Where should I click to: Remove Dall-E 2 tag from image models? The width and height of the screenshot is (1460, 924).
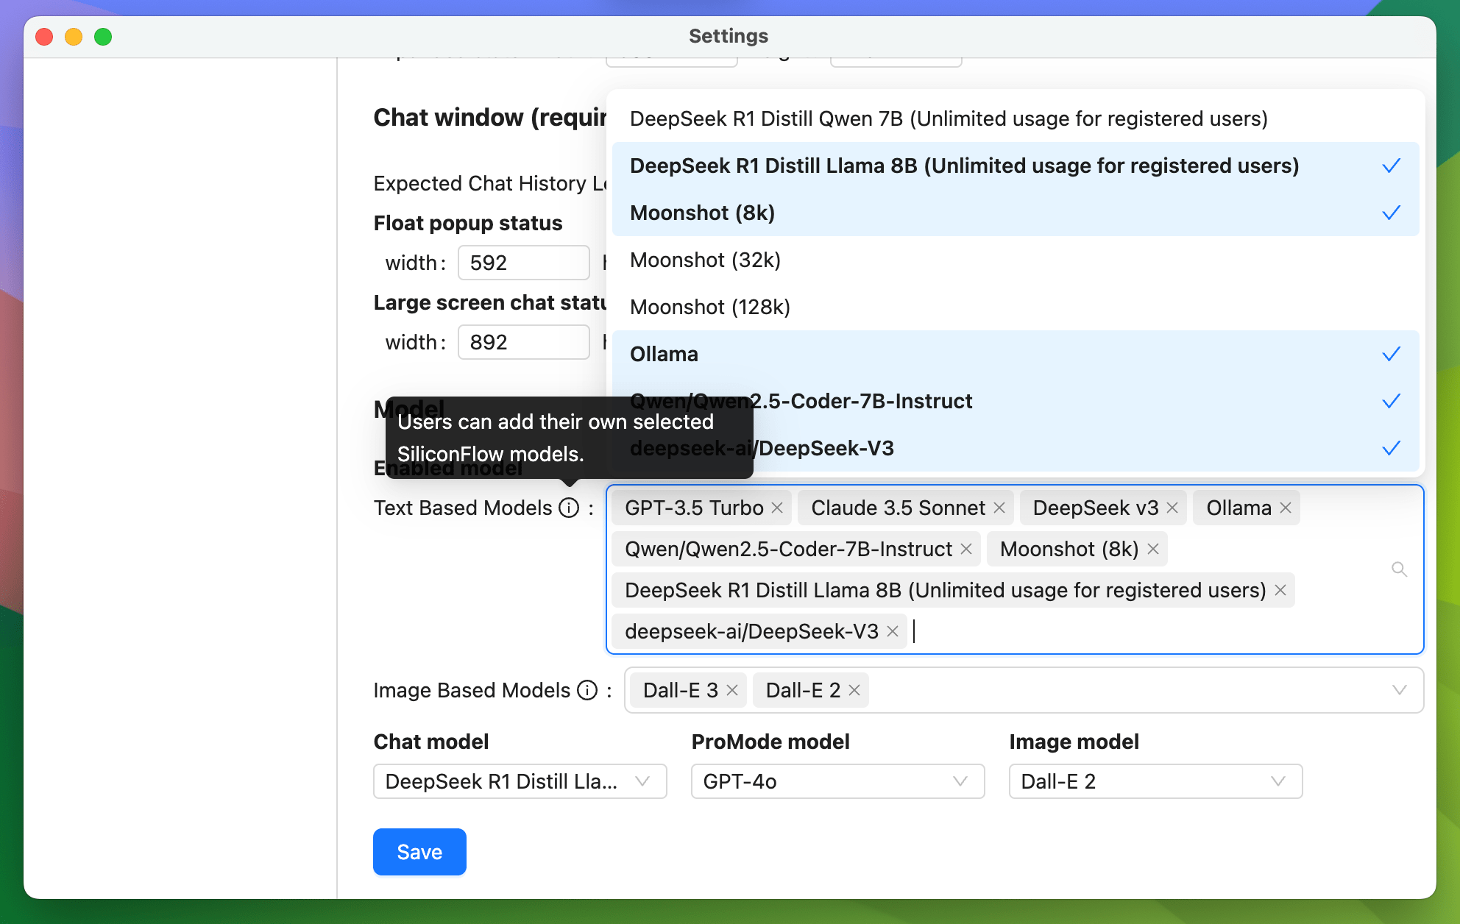854,690
